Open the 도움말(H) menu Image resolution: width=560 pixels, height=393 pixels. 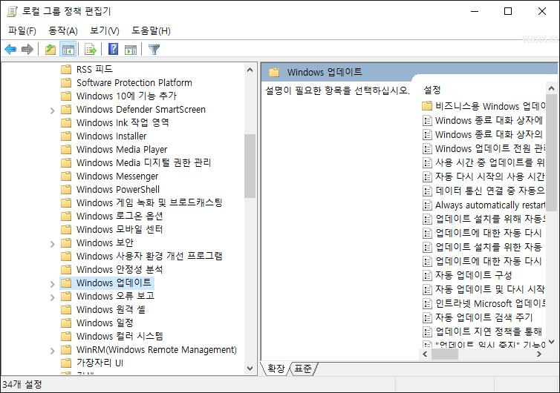151,30
